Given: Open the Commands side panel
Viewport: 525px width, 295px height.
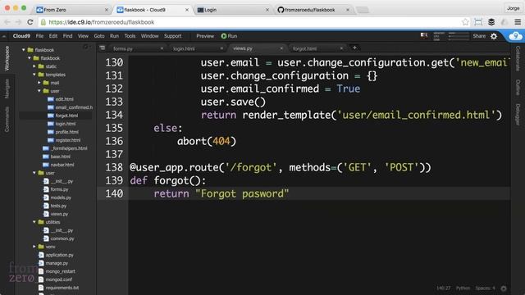Looking at the screenshot, I should pyautogui.click(x=7, y=119).
